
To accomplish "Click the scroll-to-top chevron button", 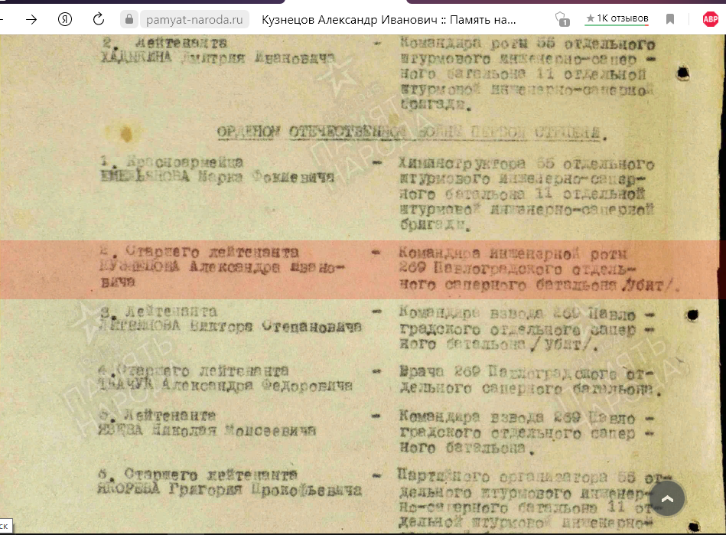I will coord(666,499).
